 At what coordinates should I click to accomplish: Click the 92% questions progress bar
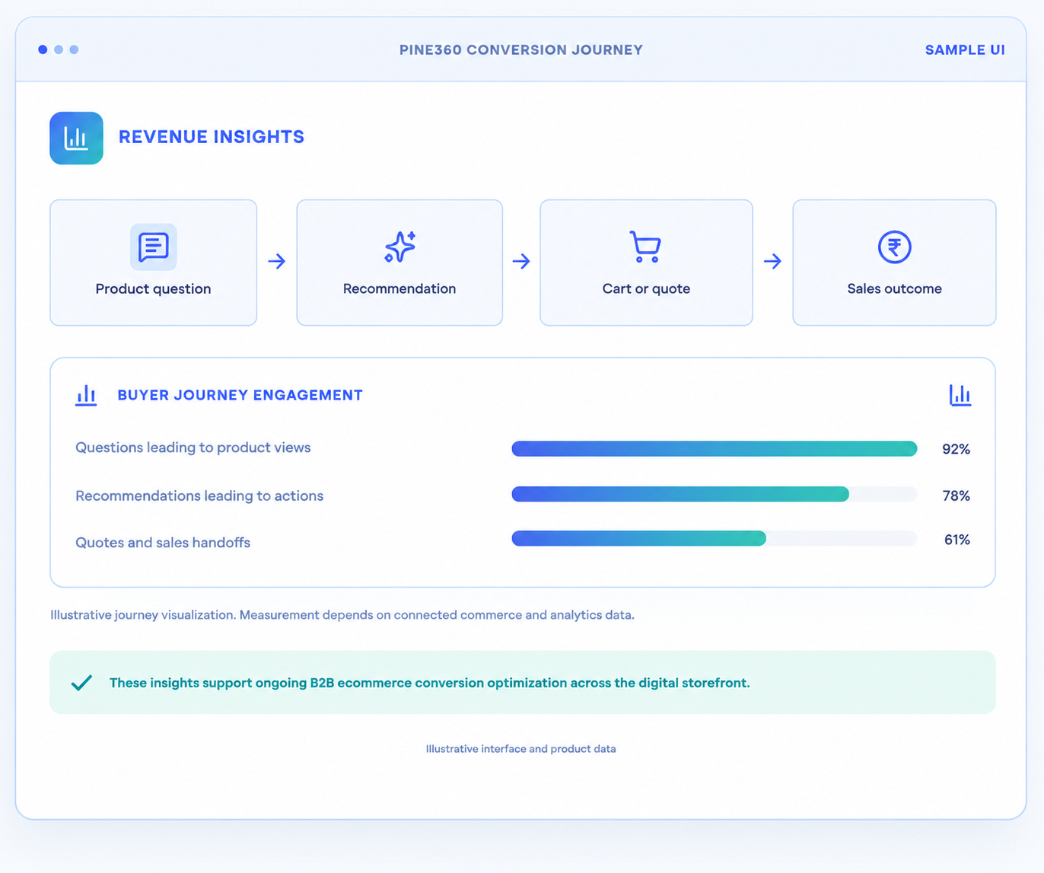pos(715,449)
